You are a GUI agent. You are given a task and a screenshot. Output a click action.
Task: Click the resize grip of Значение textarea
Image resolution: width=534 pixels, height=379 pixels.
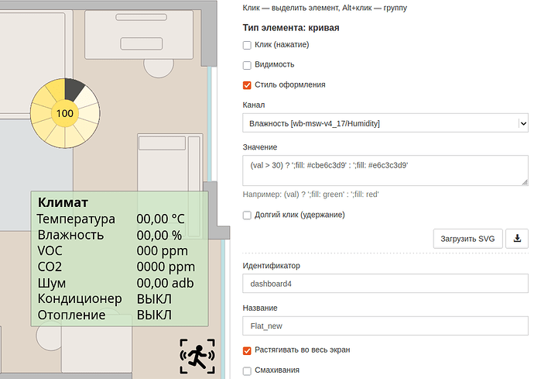[525, 182]
